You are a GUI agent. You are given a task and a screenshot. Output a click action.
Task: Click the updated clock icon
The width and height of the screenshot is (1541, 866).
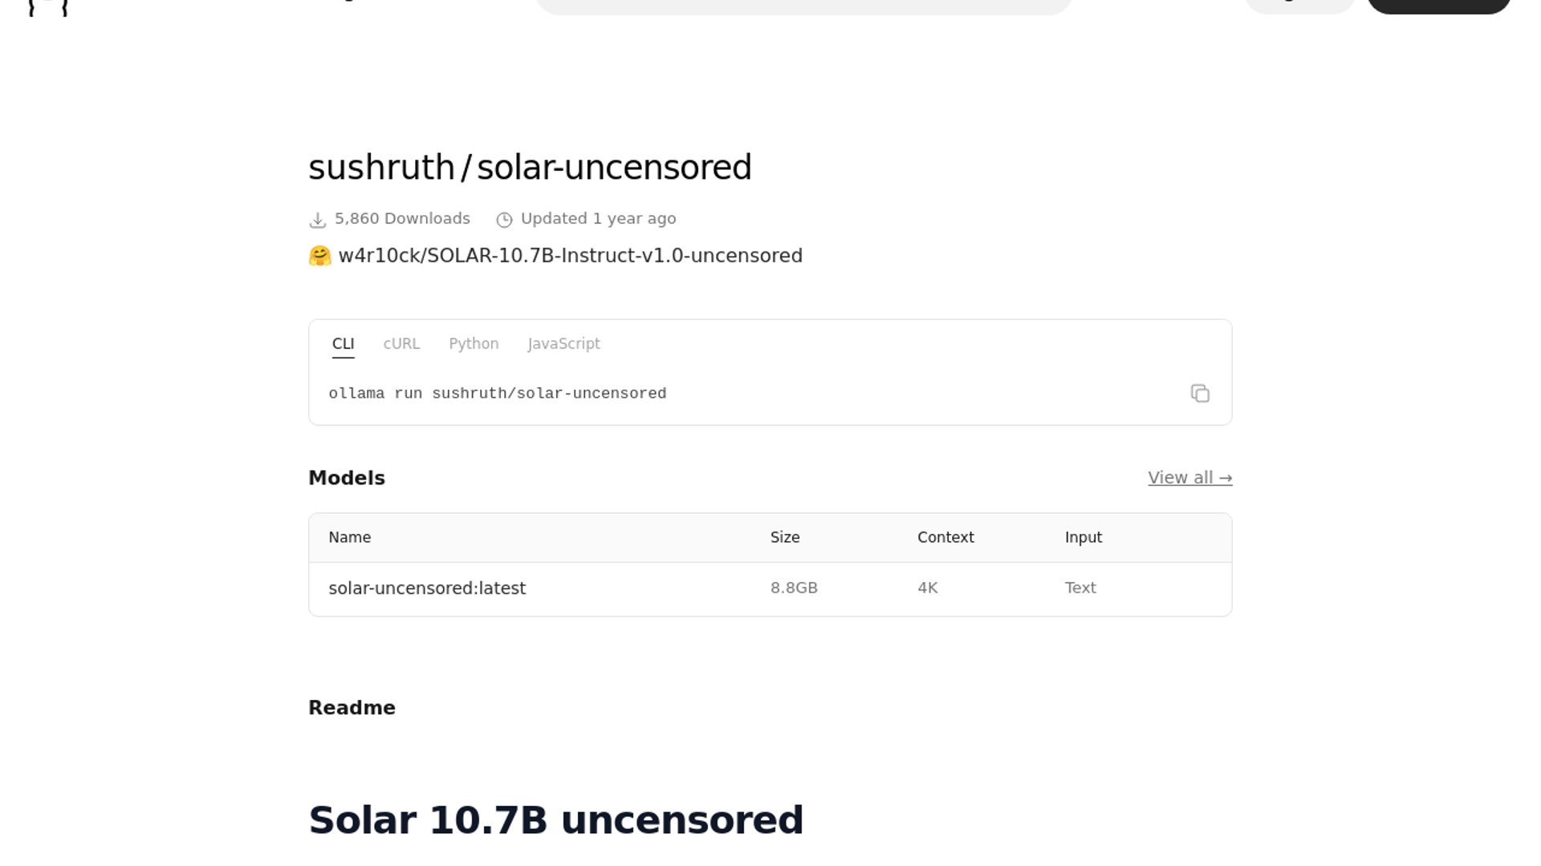pyautogui.click(x=504, y=220)
